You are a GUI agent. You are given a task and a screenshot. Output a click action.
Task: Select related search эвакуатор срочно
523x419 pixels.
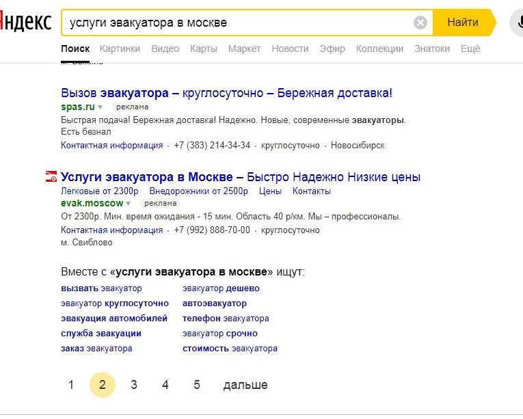[x=220, y=334]
